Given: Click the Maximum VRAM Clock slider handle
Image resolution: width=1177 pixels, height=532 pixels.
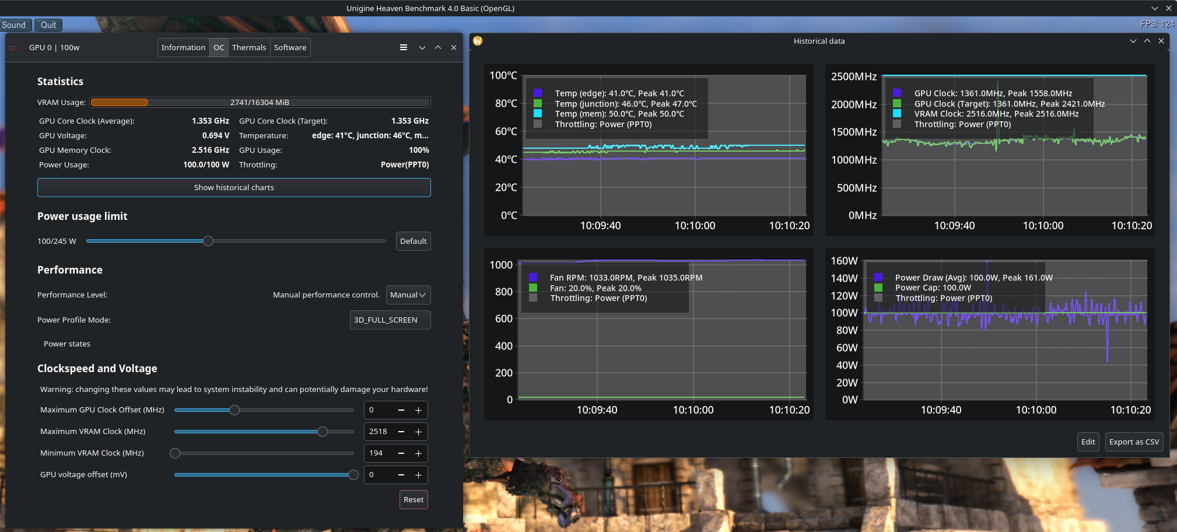Looking at the screenshot, I should tap(323, 432).
